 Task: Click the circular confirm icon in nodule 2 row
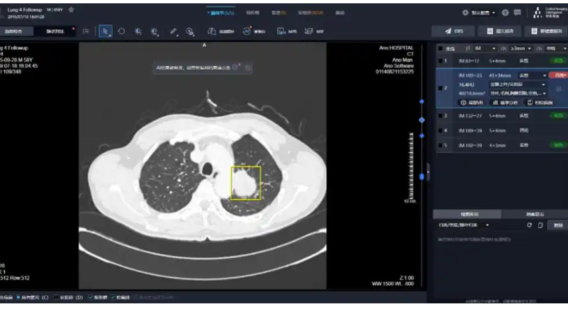[559, 89]
